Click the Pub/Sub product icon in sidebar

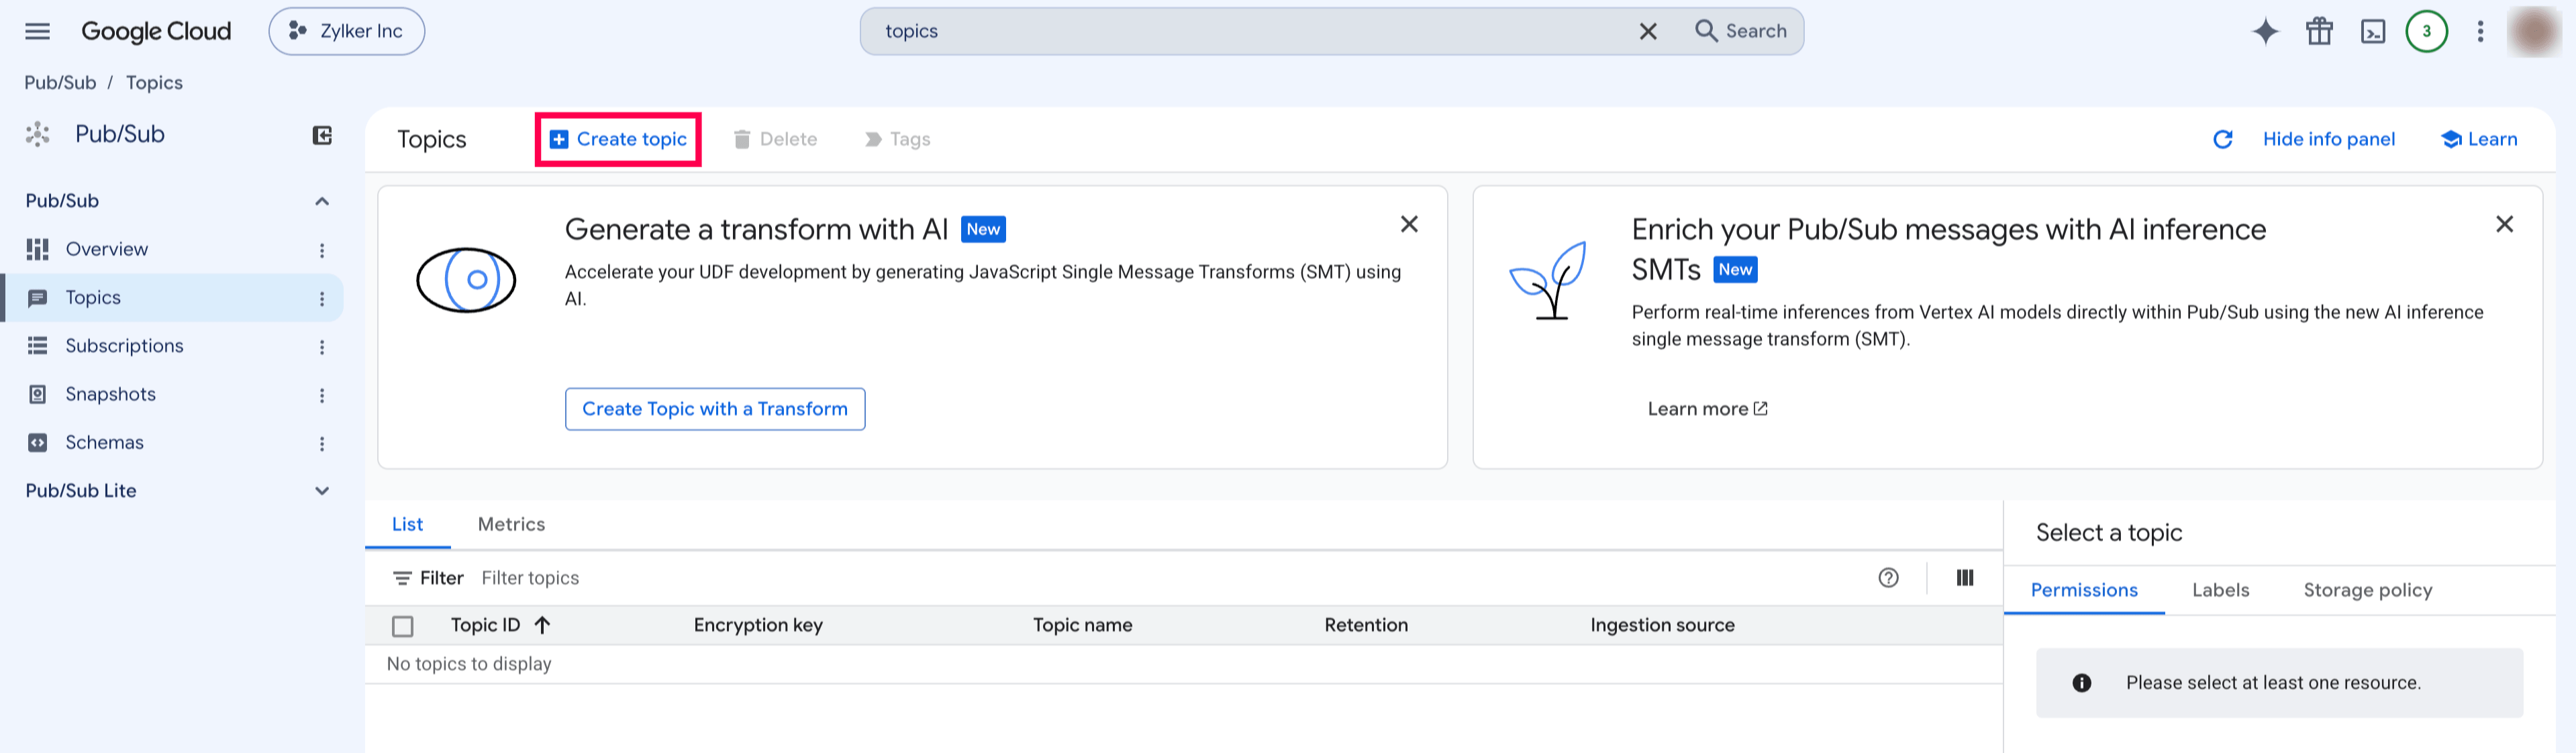point(38,134)
